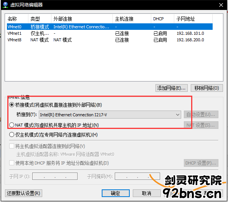Click VMnet8's NAT 模式 type cell

pyautogui.click(x=40, y=40)
